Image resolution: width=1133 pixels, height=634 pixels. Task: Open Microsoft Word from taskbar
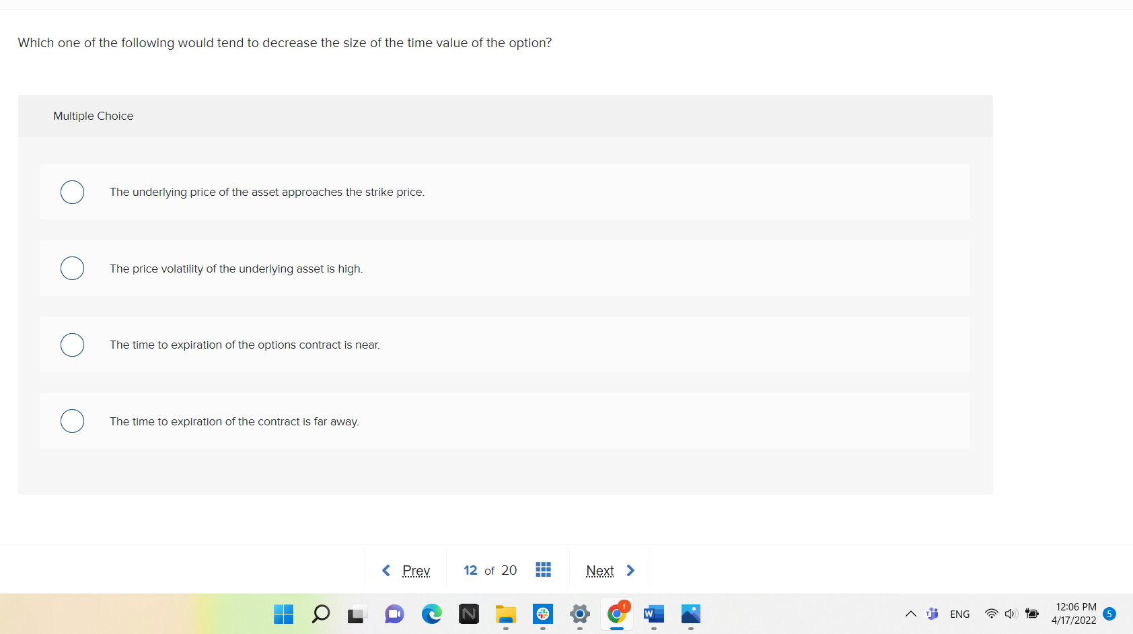tap(654, 614)
